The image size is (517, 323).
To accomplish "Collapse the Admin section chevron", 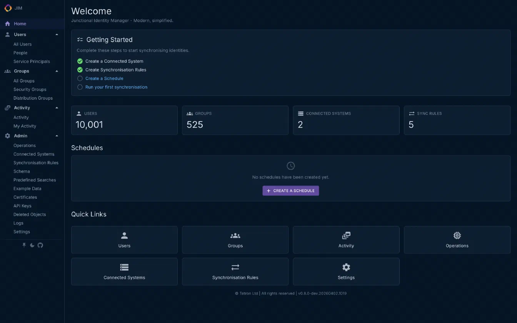I will [57, 136].
